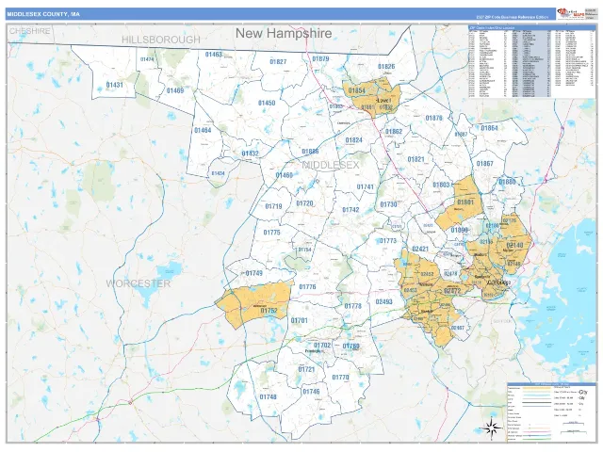Click the publisher logo in the header

(x=571, y=14)
